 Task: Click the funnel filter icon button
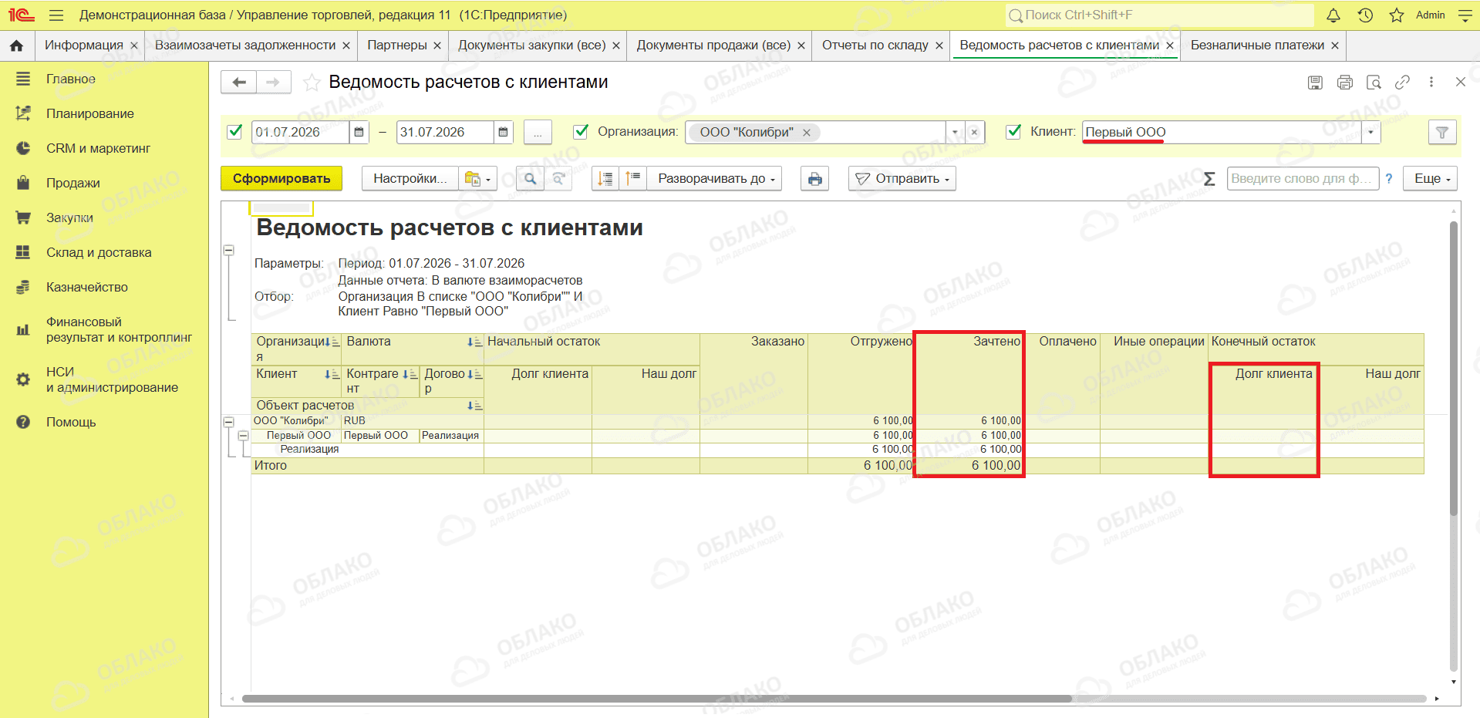pos(1442,133)
